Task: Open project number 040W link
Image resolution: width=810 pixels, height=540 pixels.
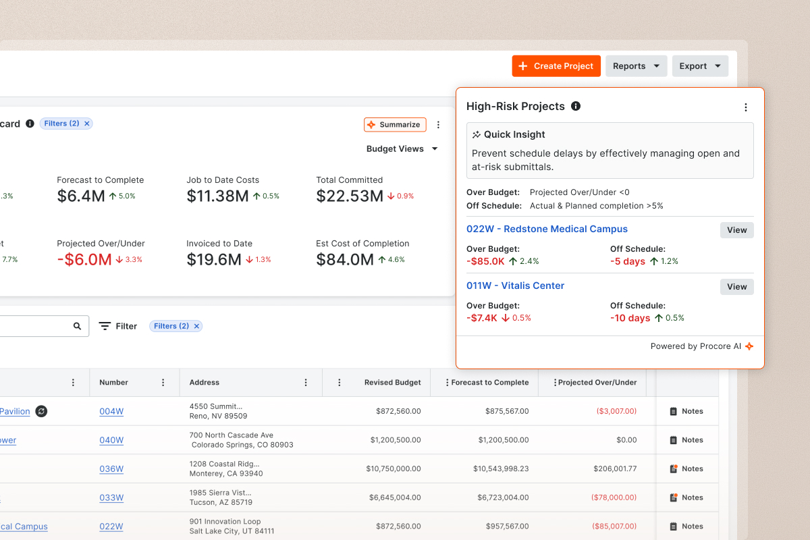Action: [111, 440]
